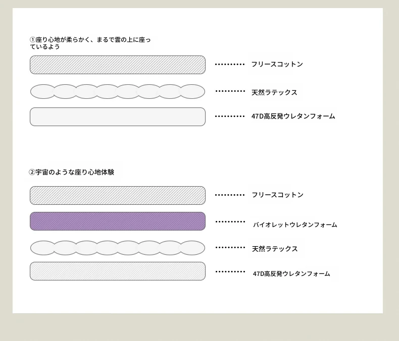
Task: Click the バイオレットウレタンフォーム label
Action: (295, 224)
